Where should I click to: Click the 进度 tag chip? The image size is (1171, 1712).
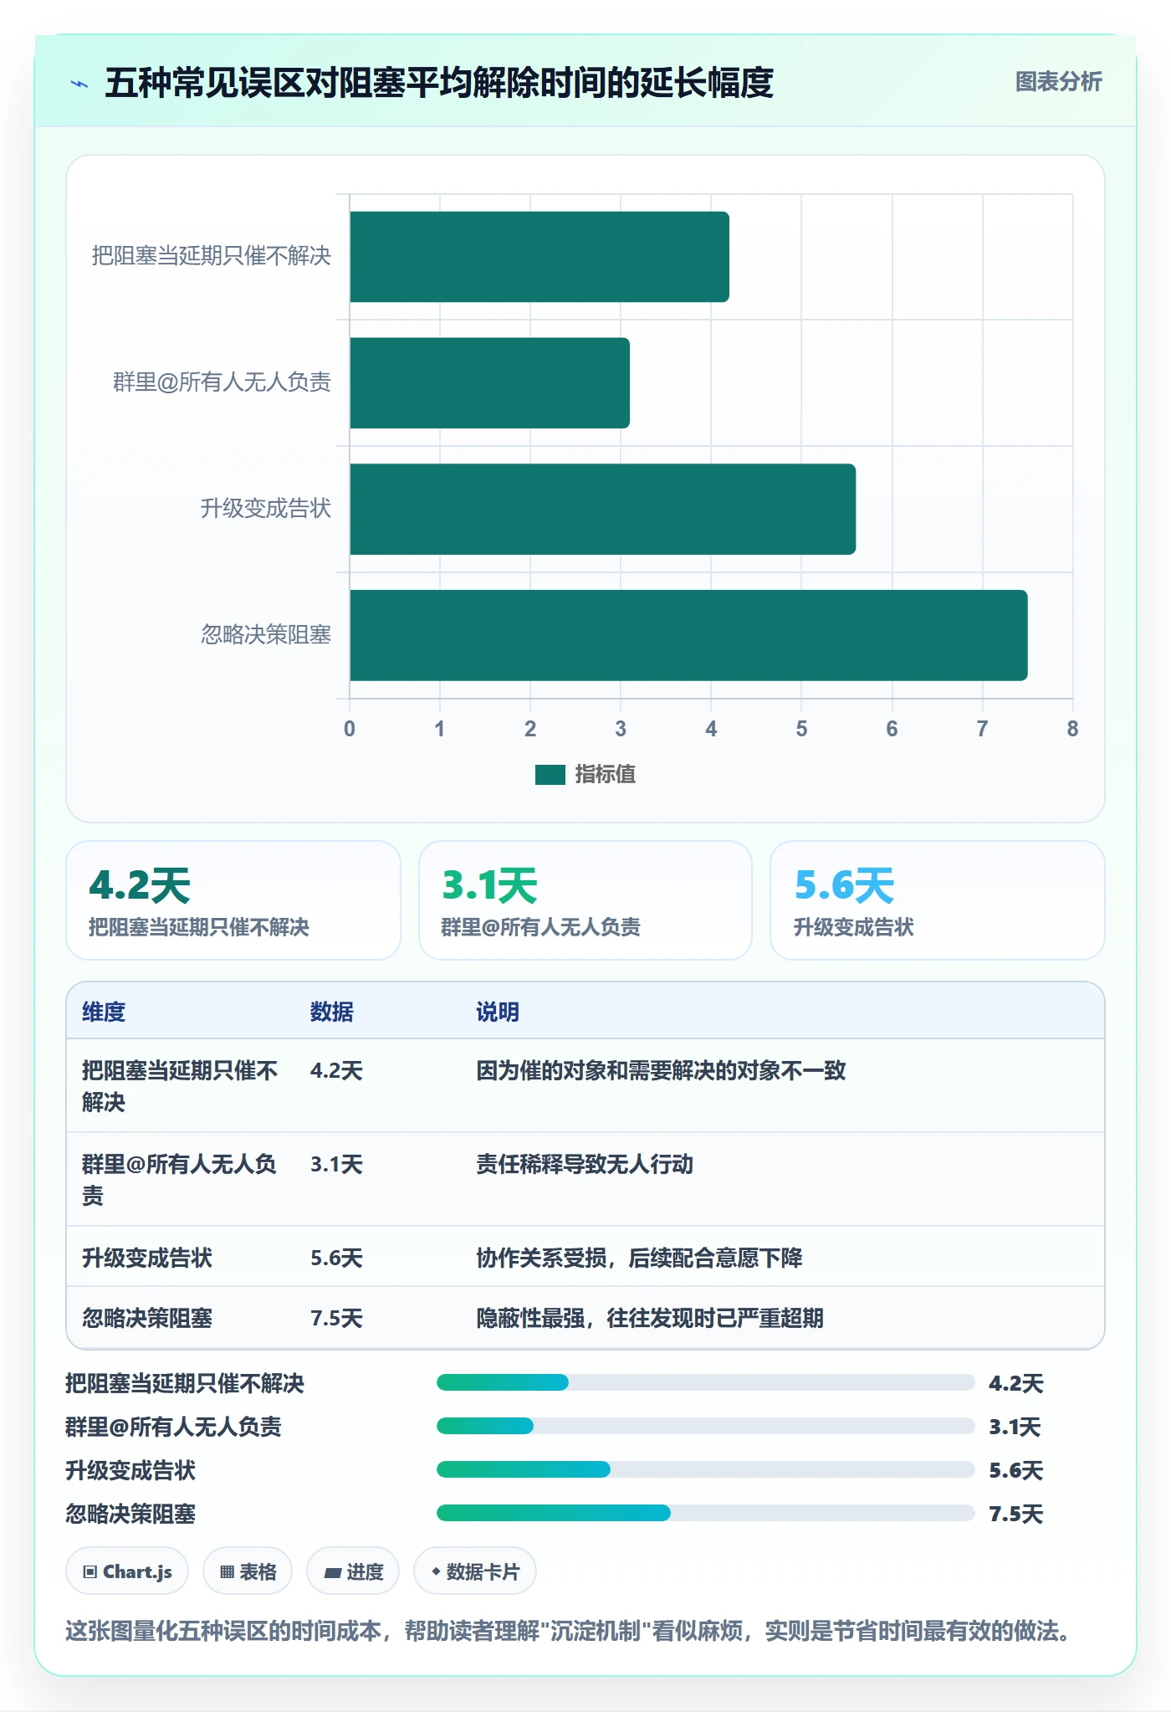353,1571
